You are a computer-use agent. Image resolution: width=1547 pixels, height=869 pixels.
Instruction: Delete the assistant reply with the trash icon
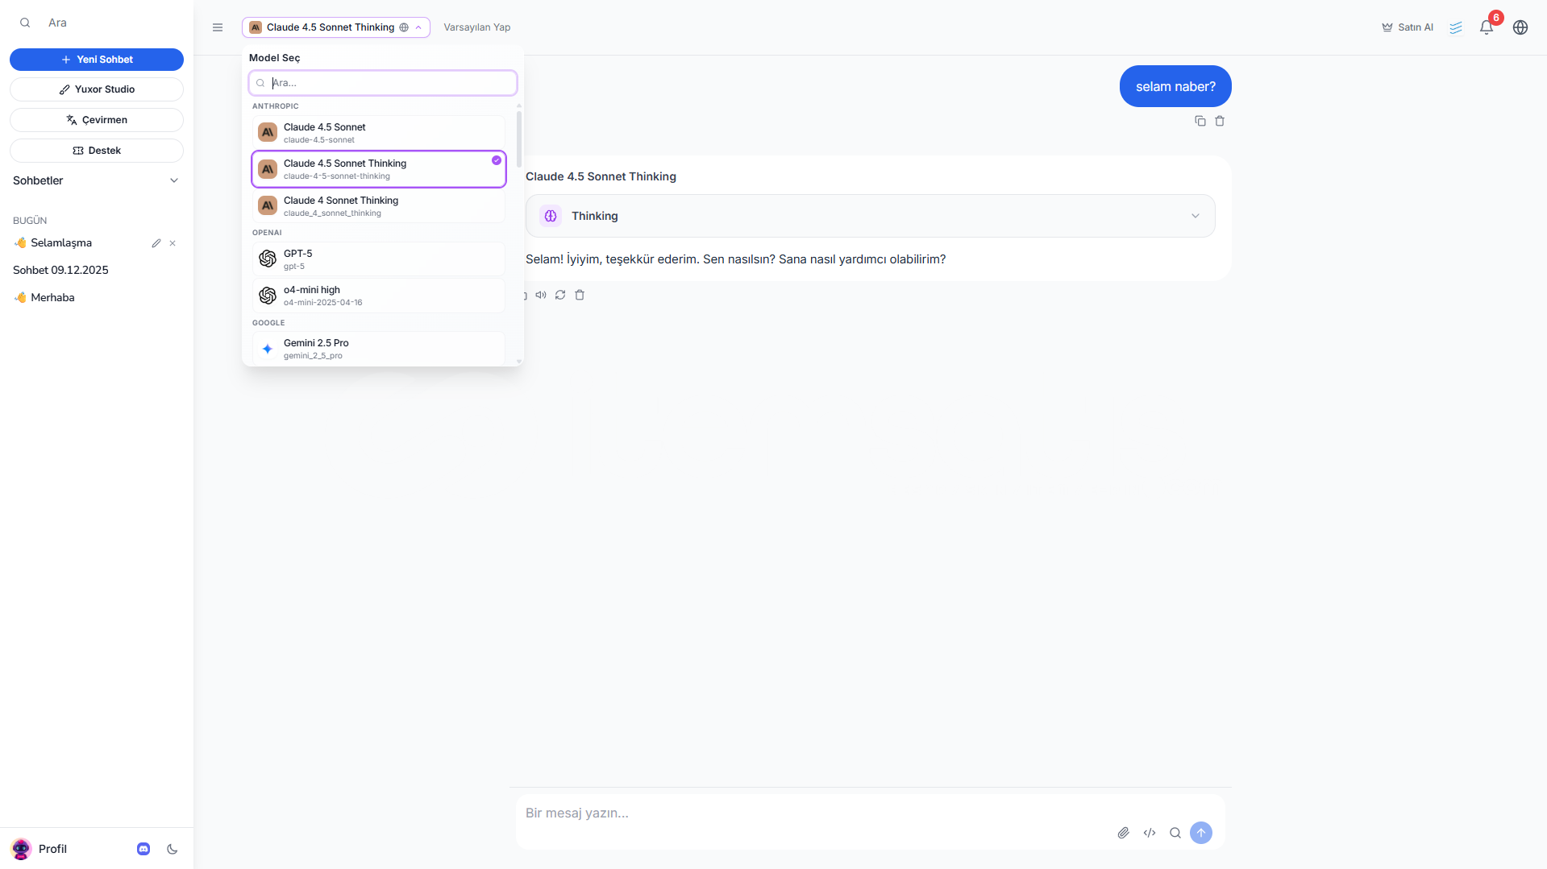(580, 295)
